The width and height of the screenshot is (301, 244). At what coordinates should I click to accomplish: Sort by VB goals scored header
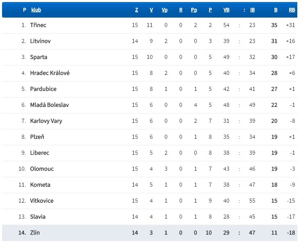tap(226, 10)
